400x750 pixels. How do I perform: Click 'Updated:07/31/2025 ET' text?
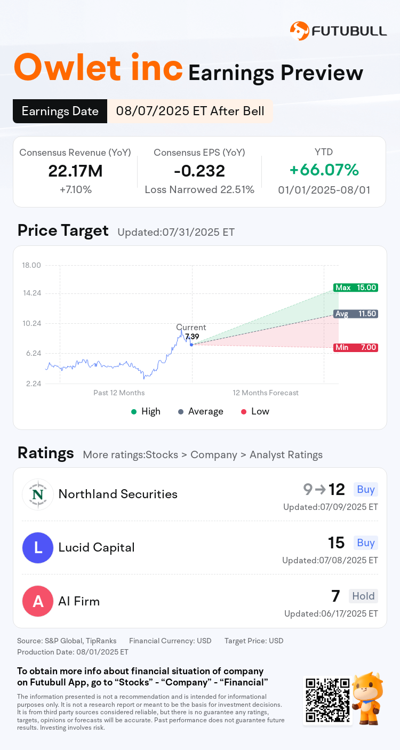176,233
